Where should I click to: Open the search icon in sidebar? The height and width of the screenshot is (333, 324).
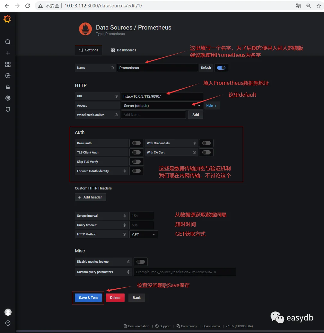tap(8, 42)
